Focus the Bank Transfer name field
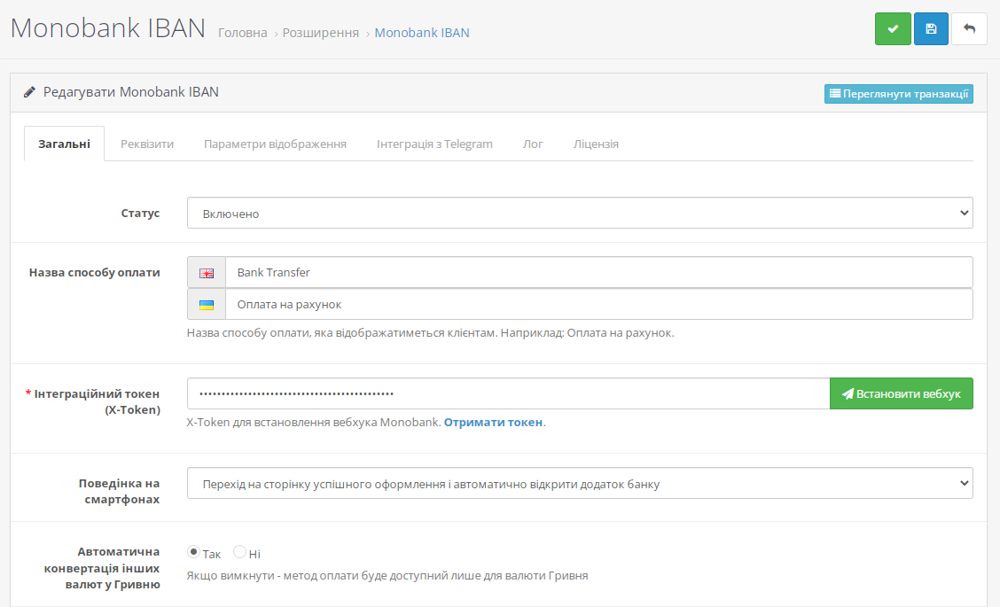 (x=599, y=272)
